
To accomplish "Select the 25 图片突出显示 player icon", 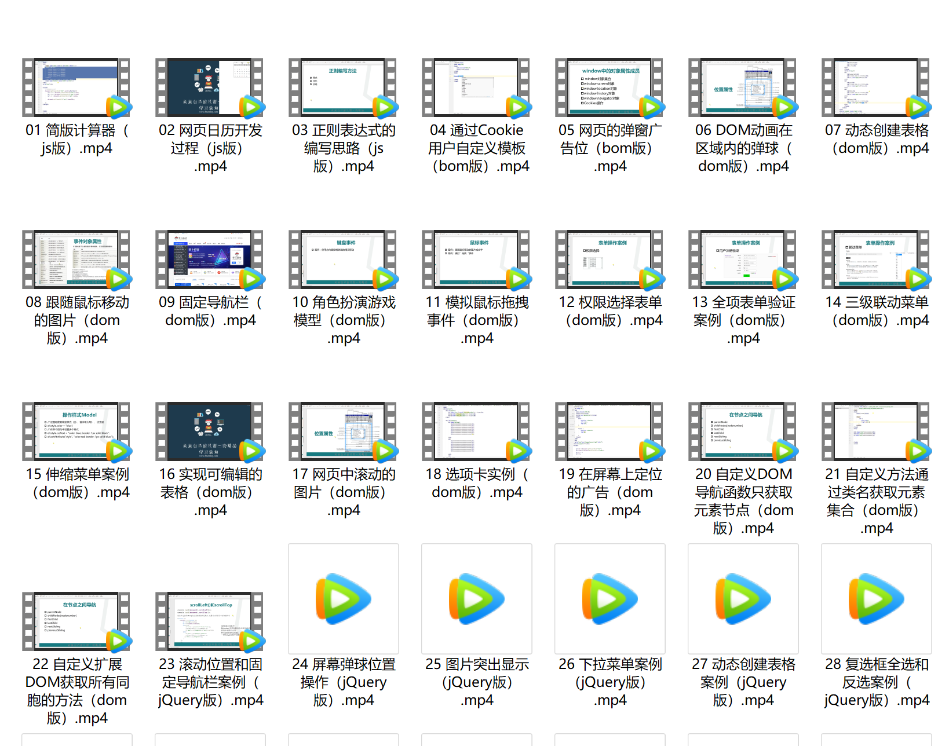I will click(x=476, y=598).
